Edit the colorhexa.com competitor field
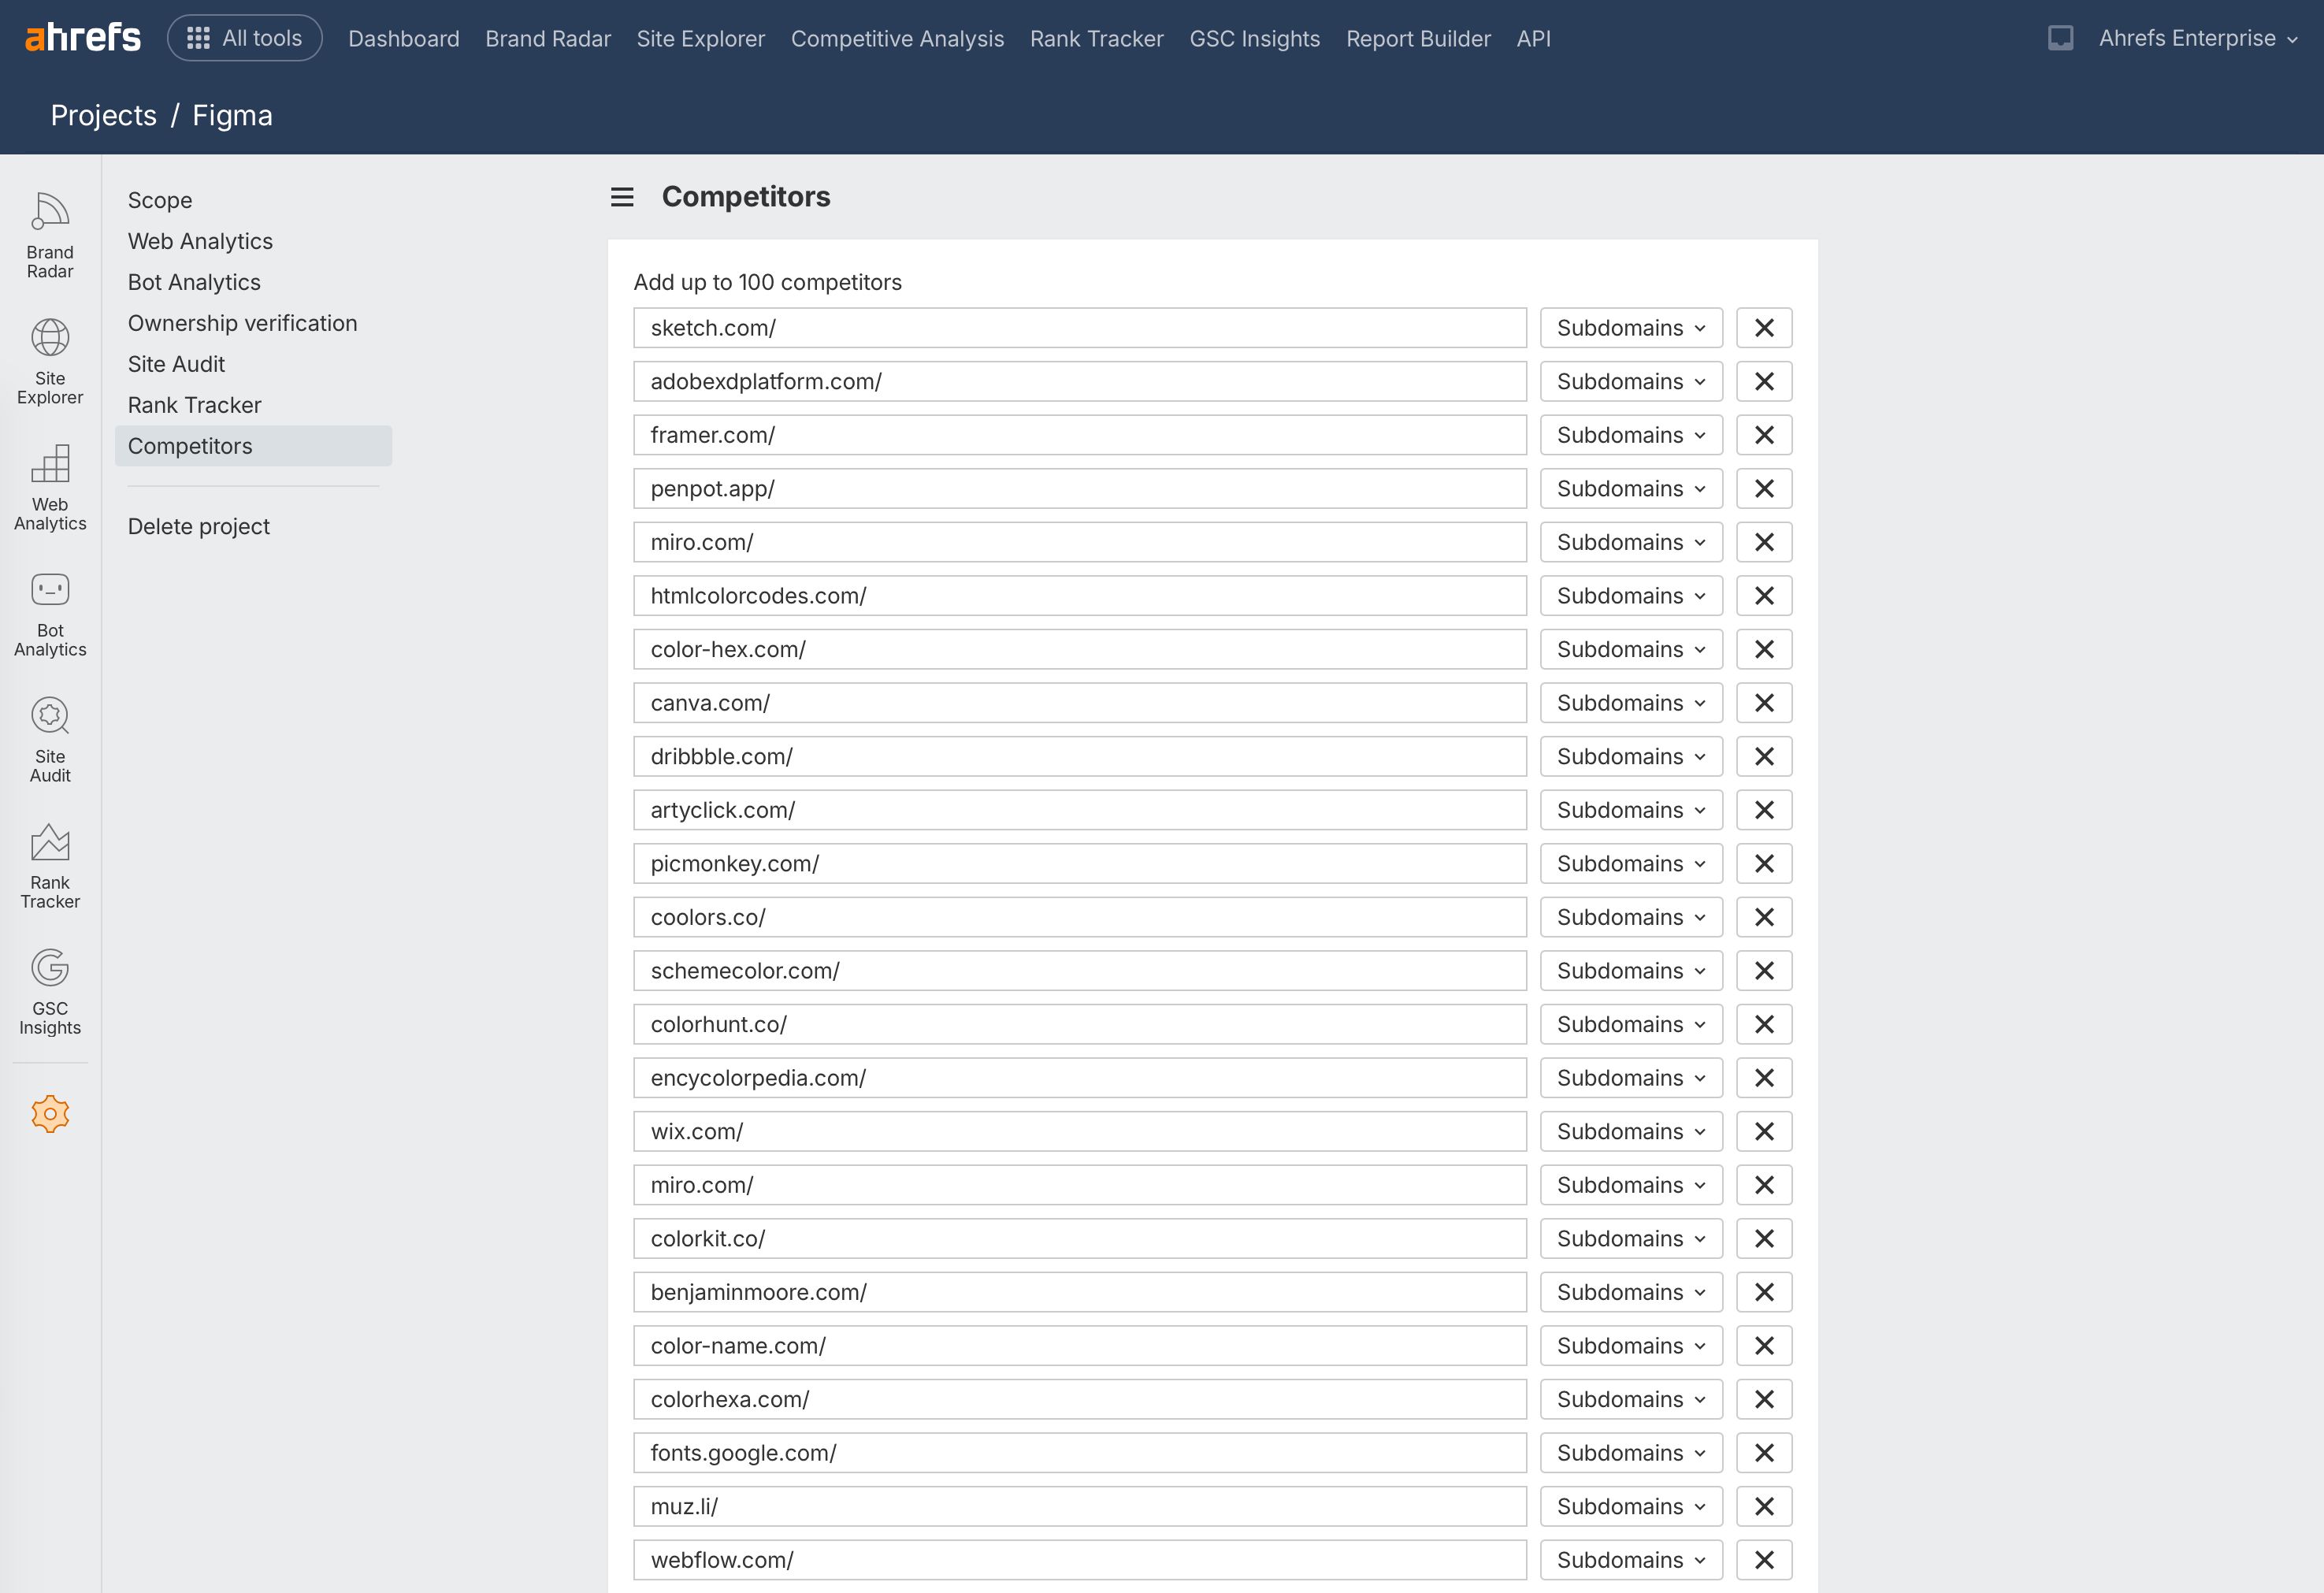Viewport: 2324px width, 1593px height. [x=1080, y=1399]
